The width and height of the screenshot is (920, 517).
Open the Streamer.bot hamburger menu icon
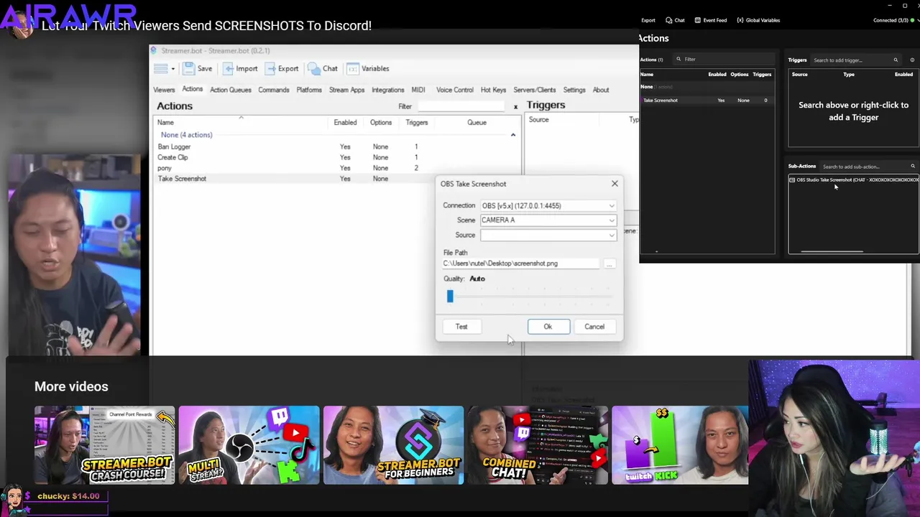click(x=161, y=68)
